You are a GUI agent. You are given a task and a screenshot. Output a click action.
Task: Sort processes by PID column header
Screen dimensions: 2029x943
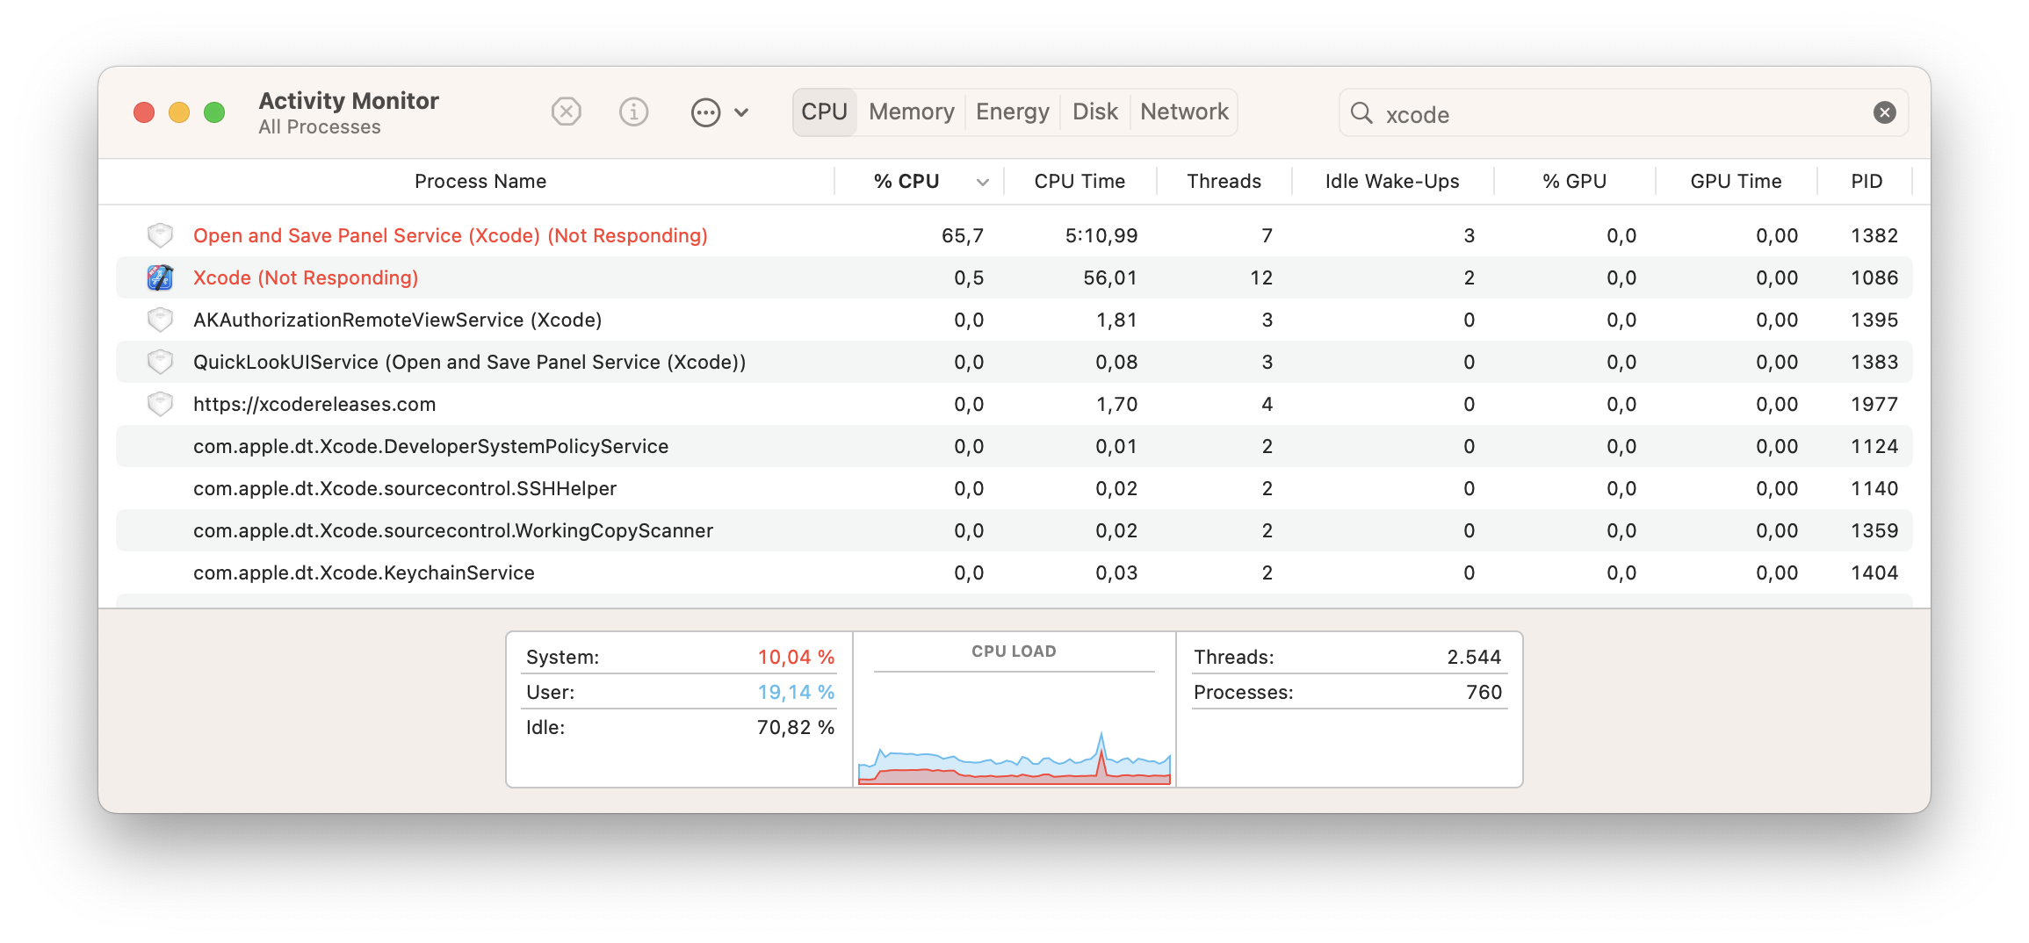[1866, 182]
